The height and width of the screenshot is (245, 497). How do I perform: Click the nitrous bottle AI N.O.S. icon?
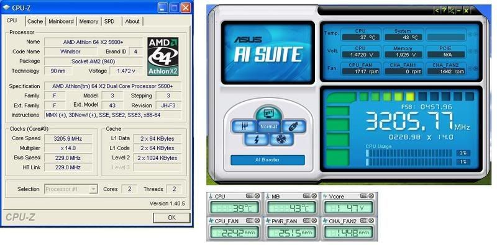coord(294,127)
